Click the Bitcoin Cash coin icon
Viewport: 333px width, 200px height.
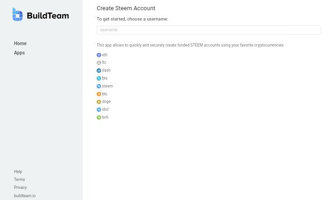click(99, 118)
